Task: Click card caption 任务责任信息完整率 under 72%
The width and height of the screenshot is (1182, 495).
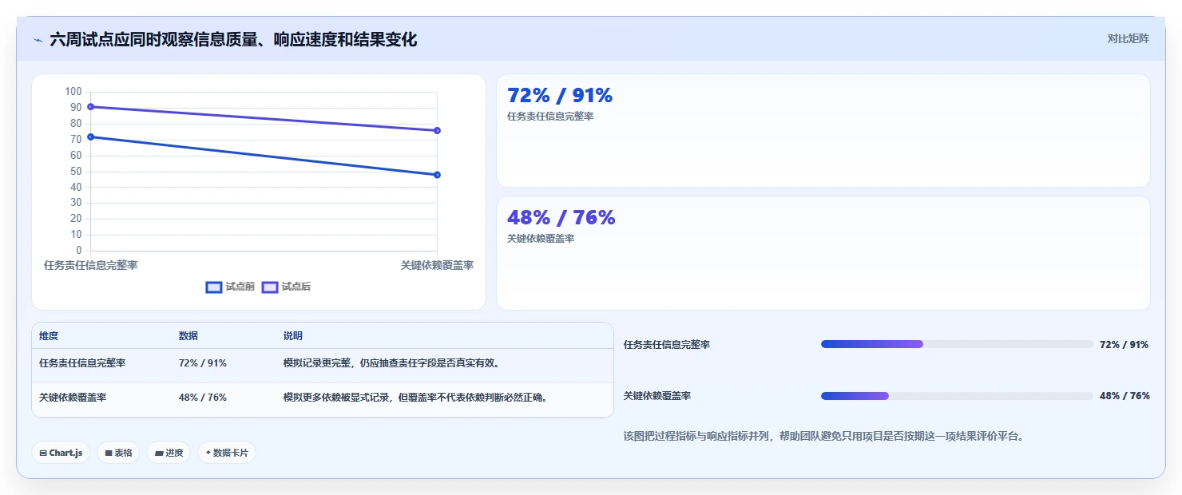Action: click(x=550, y=117)
